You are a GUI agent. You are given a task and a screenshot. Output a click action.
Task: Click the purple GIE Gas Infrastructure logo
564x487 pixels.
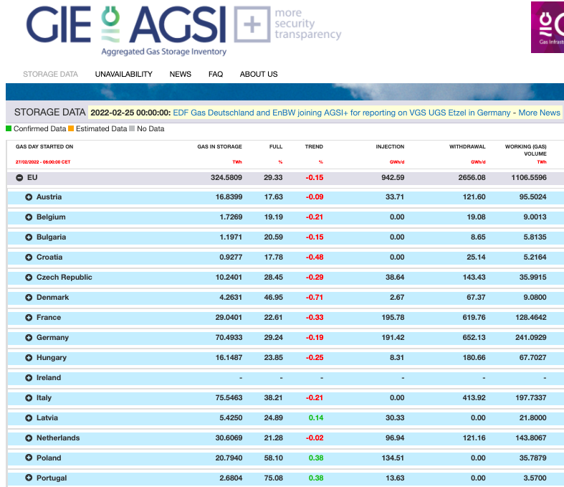548,27
